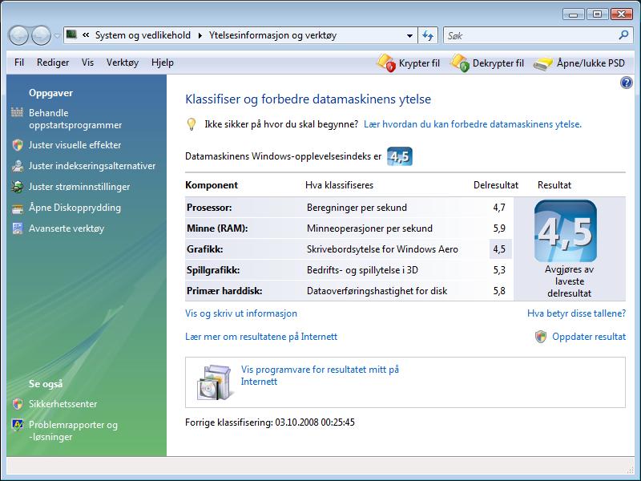Click the small 4,5 index badge

(x=399, y=156)
